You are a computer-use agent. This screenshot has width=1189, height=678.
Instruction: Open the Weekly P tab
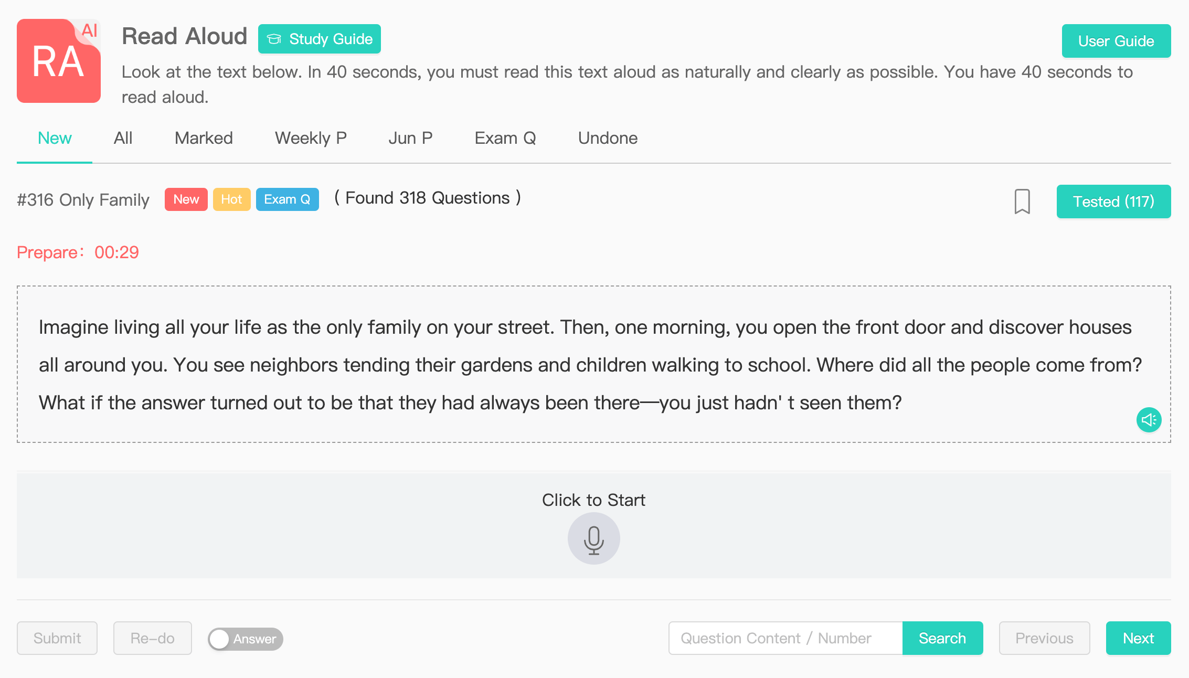click(311, 138)
